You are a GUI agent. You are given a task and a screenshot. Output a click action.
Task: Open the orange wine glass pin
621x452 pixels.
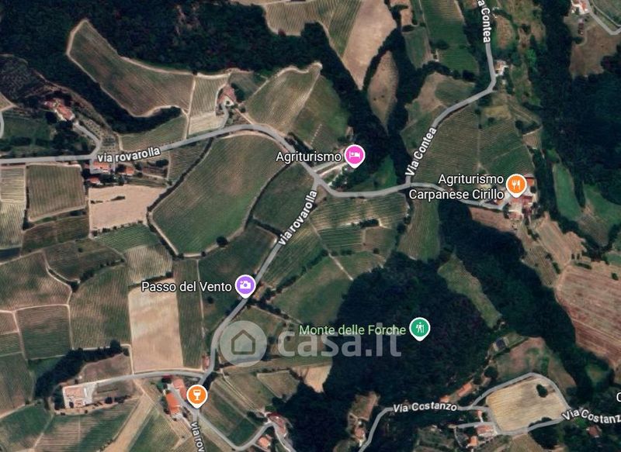pyautogui.click(x=197, y=396)
